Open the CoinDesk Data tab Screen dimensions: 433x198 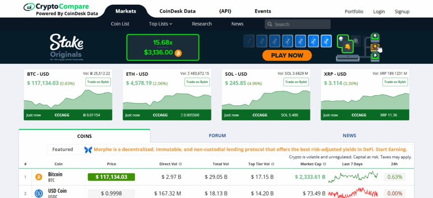click(x=178, y=11)
